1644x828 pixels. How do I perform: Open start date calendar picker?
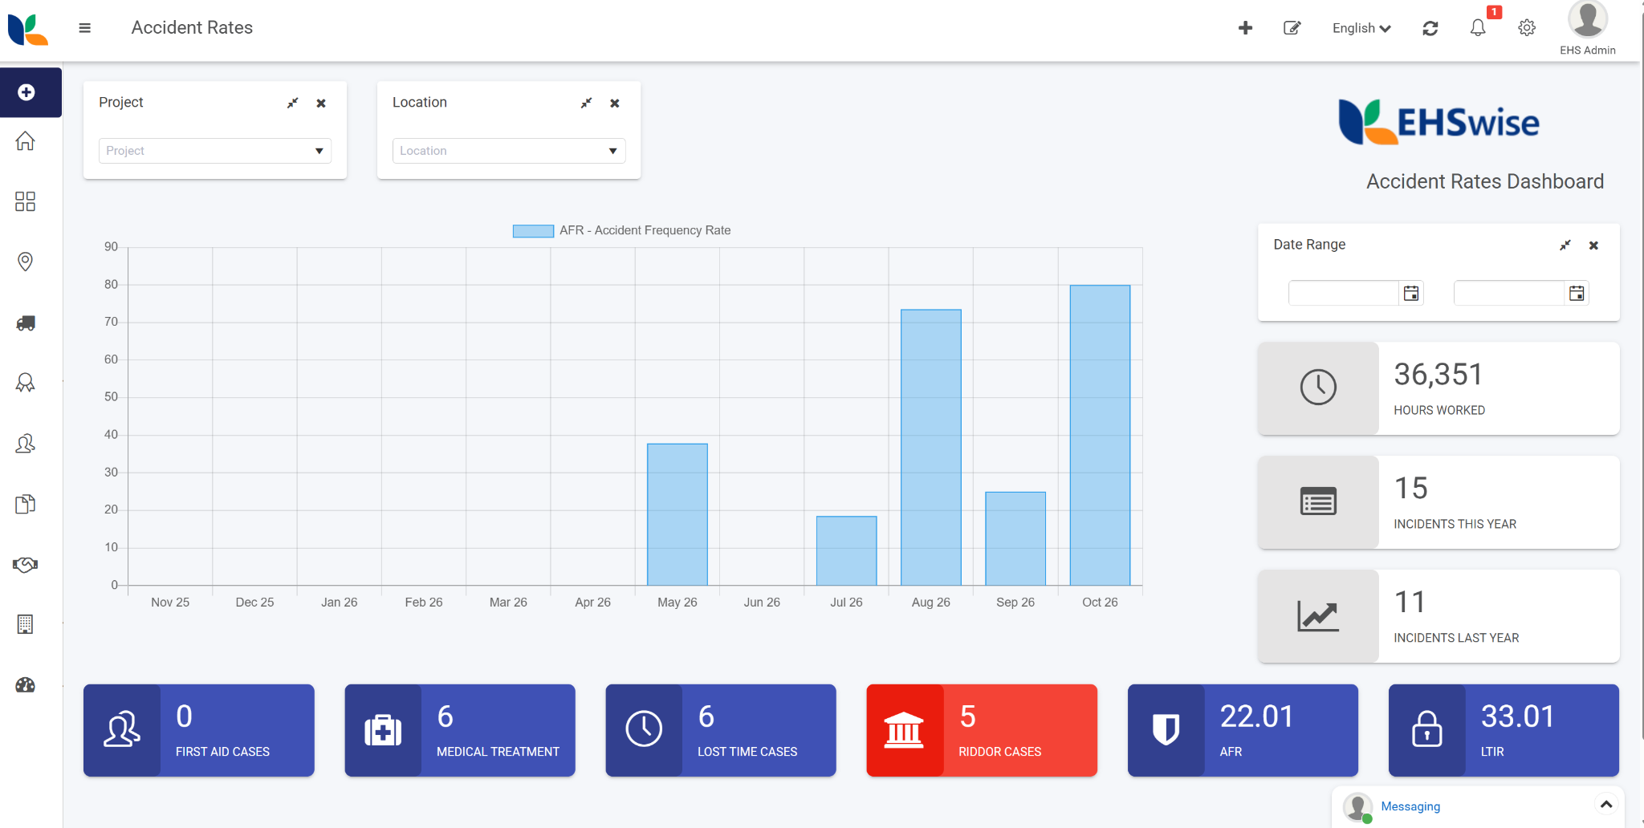(x=1411, y=293)
